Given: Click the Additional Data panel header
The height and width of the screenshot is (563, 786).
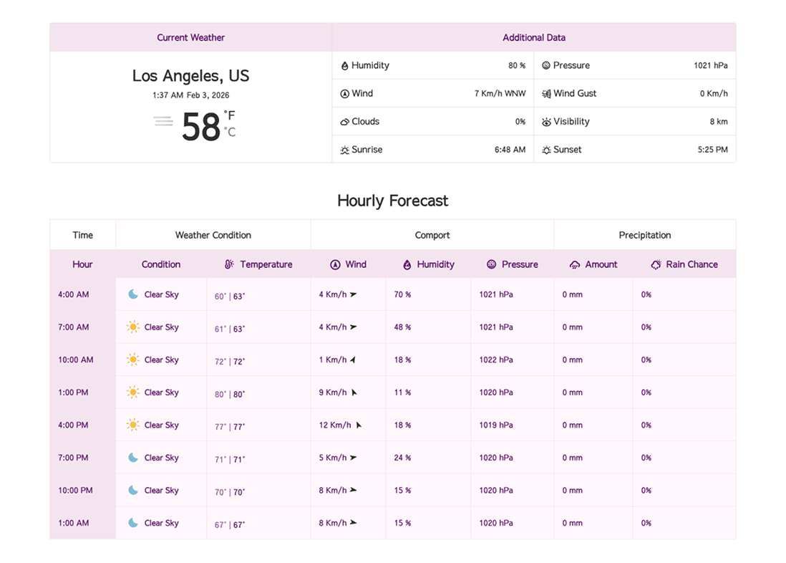Looking at the screenshot, I should [533, 37].
